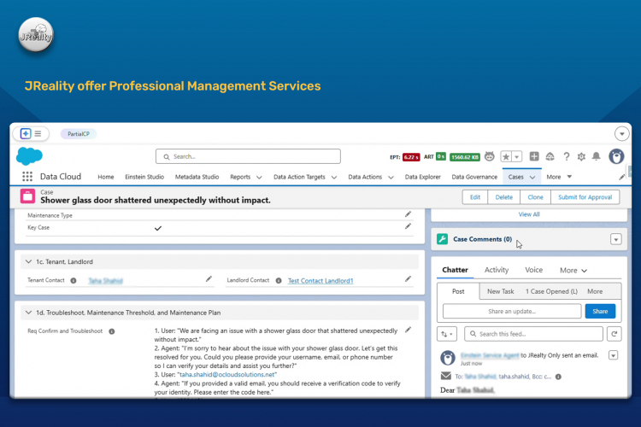Collapse the 1c. Tenant, Landlord section
Screen dimensions: 641x427
28,261
